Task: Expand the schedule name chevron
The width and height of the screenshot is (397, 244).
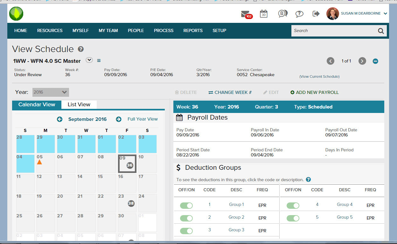Action: pyautogui.click(x=89, y=60)
